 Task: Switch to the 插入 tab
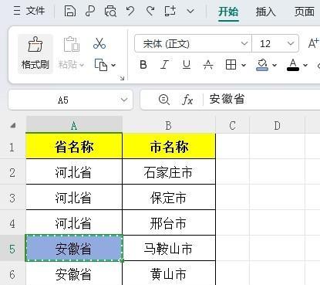[x=265, y=12]
